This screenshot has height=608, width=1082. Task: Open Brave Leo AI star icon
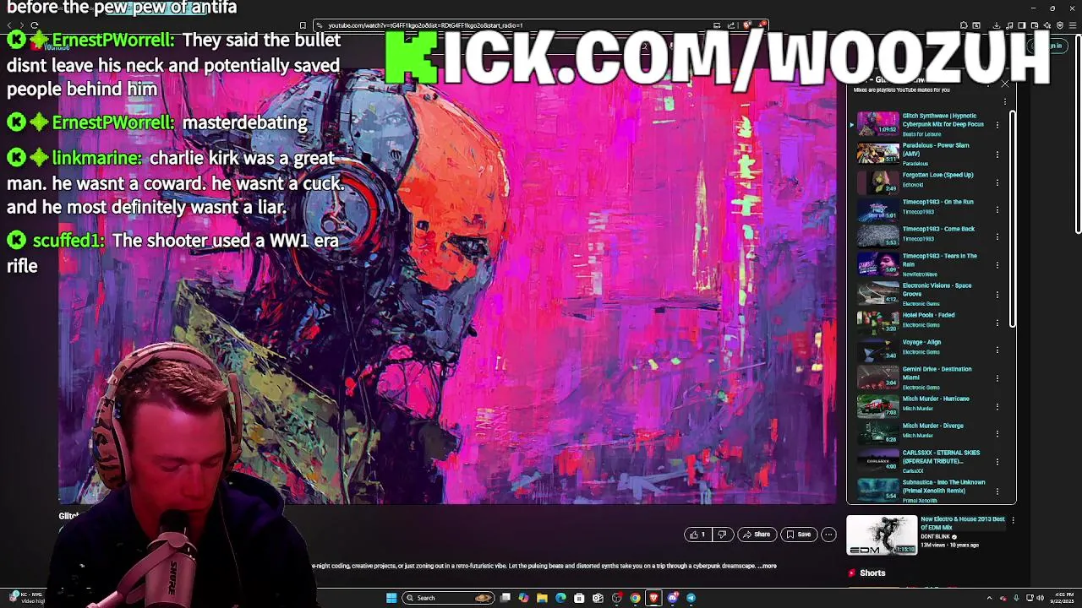pyautogui.click(x=1047, y=25)
